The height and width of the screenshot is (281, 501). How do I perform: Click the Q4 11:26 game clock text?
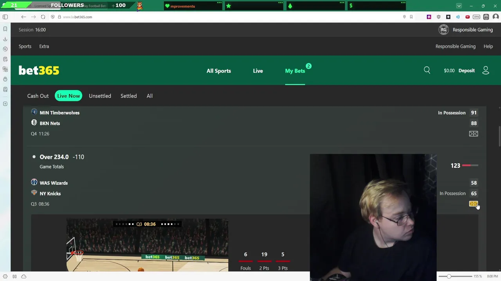pyautogui.click(x=40, y=134)
